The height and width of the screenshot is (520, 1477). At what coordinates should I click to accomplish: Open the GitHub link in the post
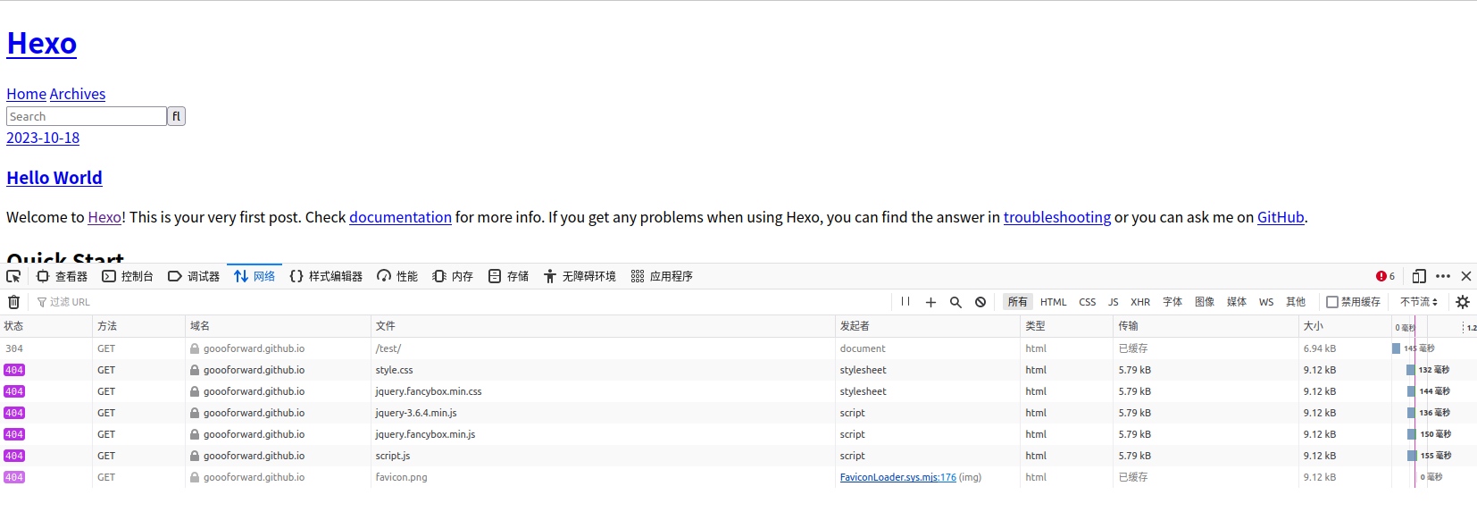click(1281, 217)
